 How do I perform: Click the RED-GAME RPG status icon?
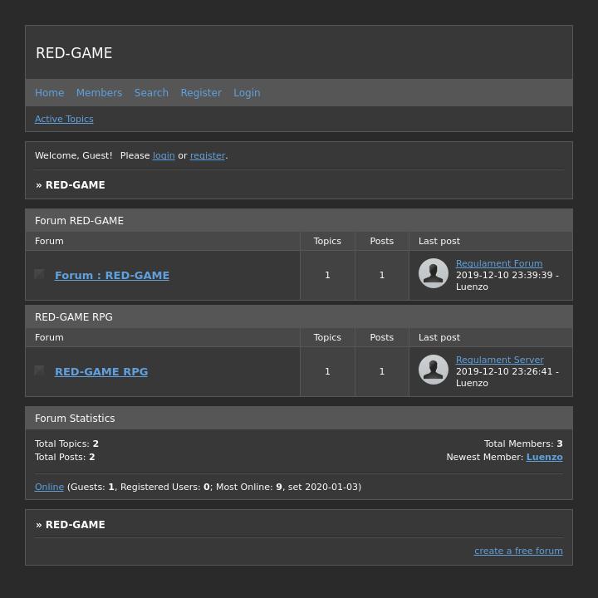click(39, 370)
